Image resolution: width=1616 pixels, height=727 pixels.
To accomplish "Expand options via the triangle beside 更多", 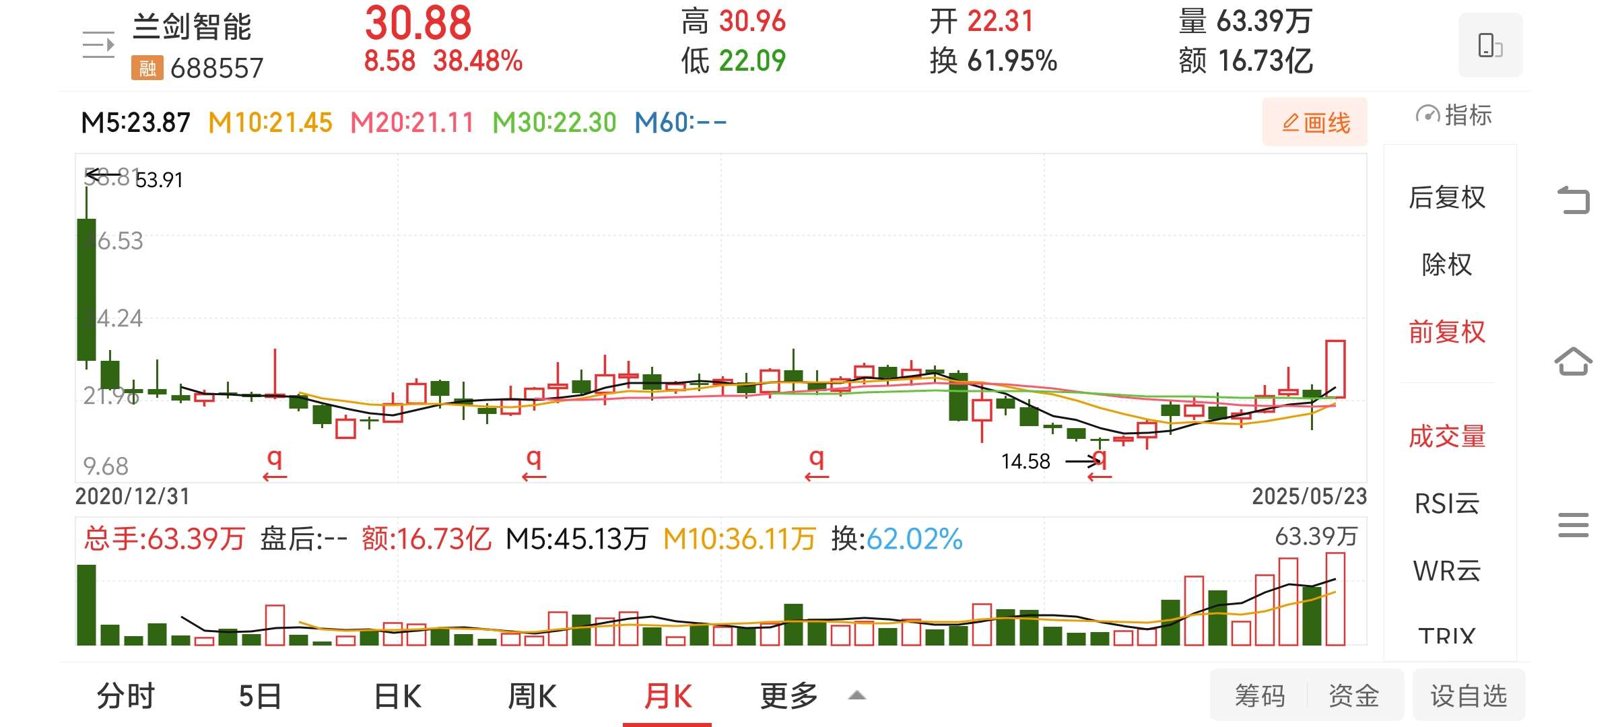I will 856,695.
